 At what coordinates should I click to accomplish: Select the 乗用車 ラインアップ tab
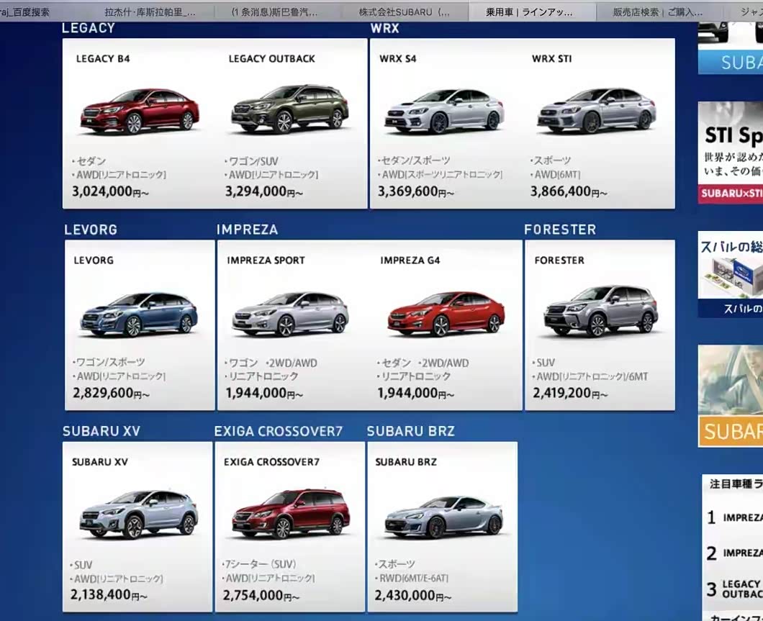[531, 12]
